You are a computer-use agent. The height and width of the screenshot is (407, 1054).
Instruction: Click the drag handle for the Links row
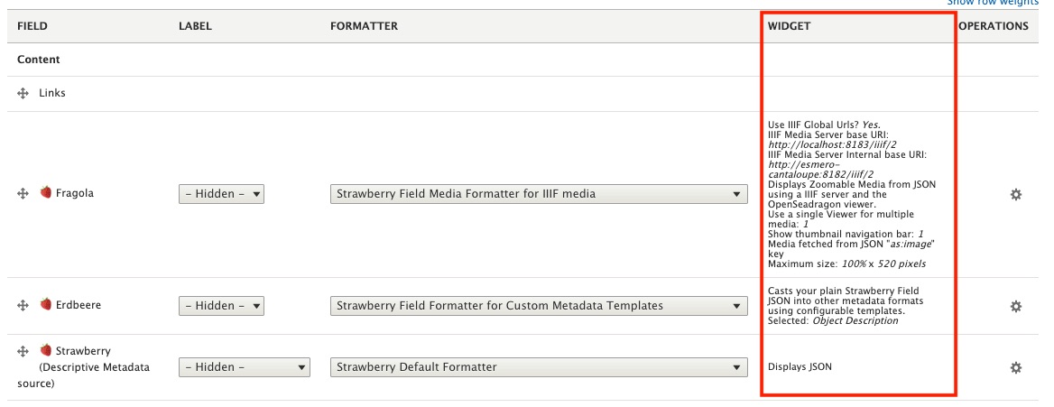coord(23,93)
